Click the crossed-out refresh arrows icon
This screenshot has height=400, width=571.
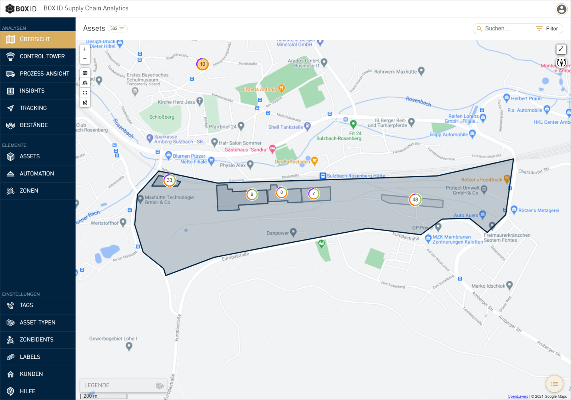85,103
